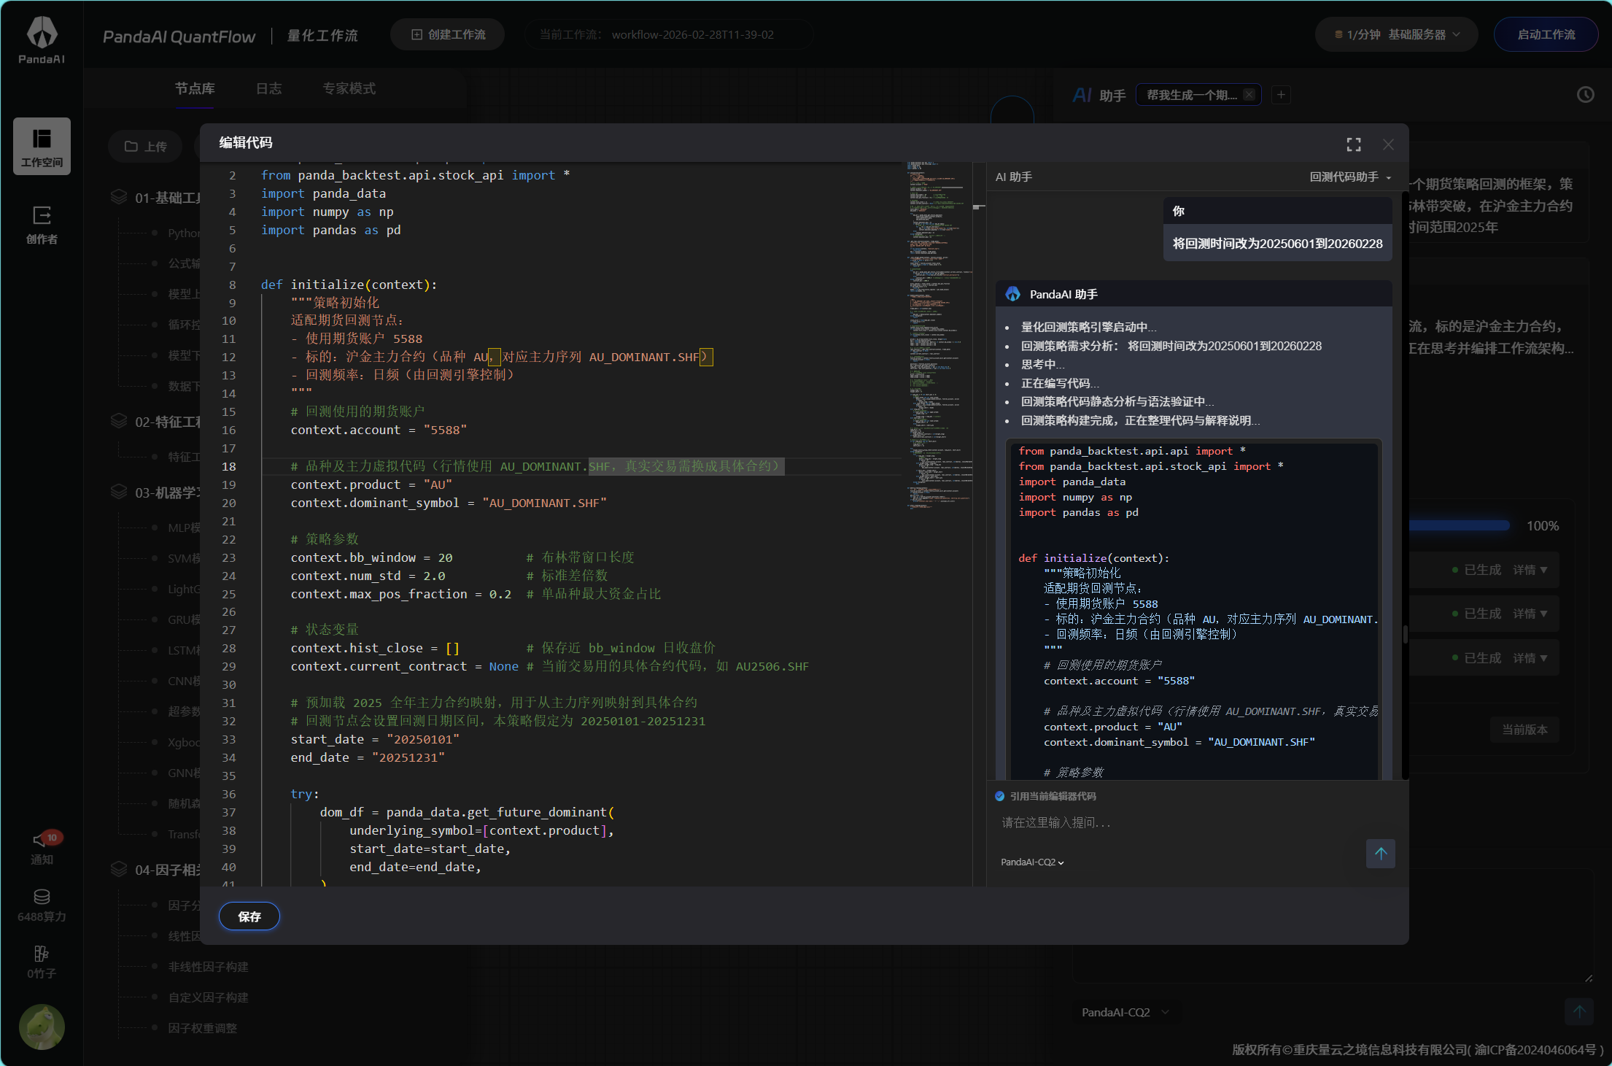
Task: Click the 01-基础工具 layers icon
Action: 118,197
